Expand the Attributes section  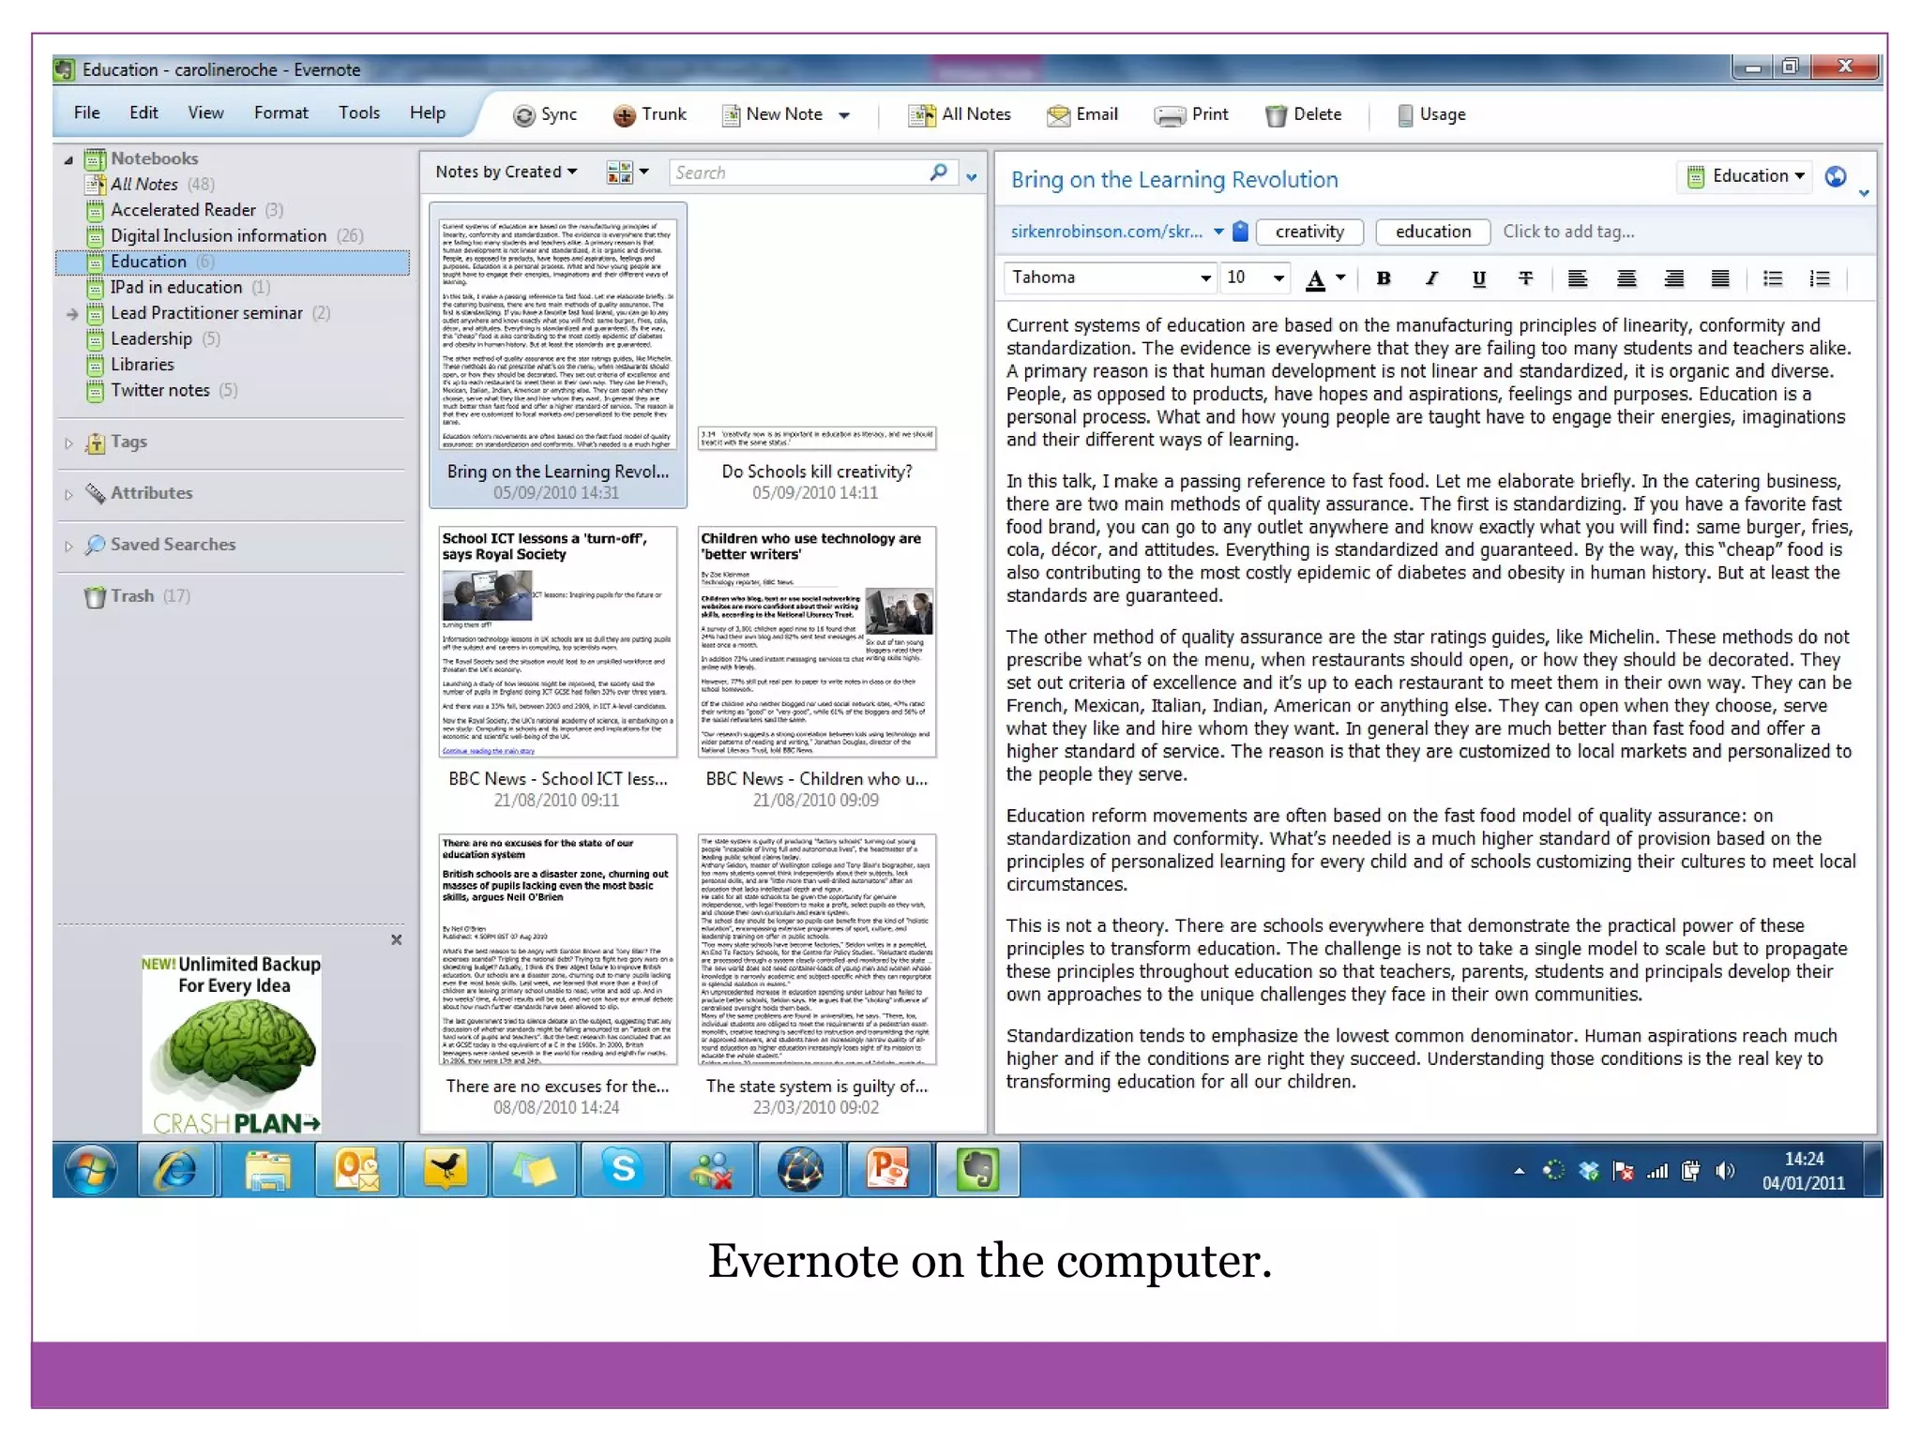68,494
